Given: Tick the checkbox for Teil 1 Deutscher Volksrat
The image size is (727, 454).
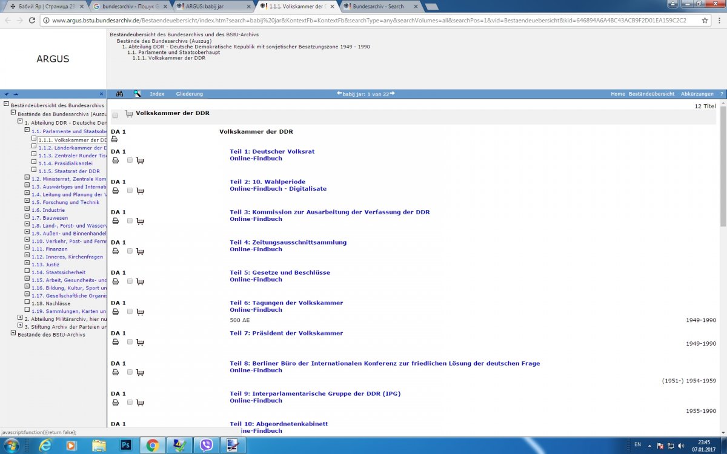Looking at the screenshot, I should click(x=130, y=160).
